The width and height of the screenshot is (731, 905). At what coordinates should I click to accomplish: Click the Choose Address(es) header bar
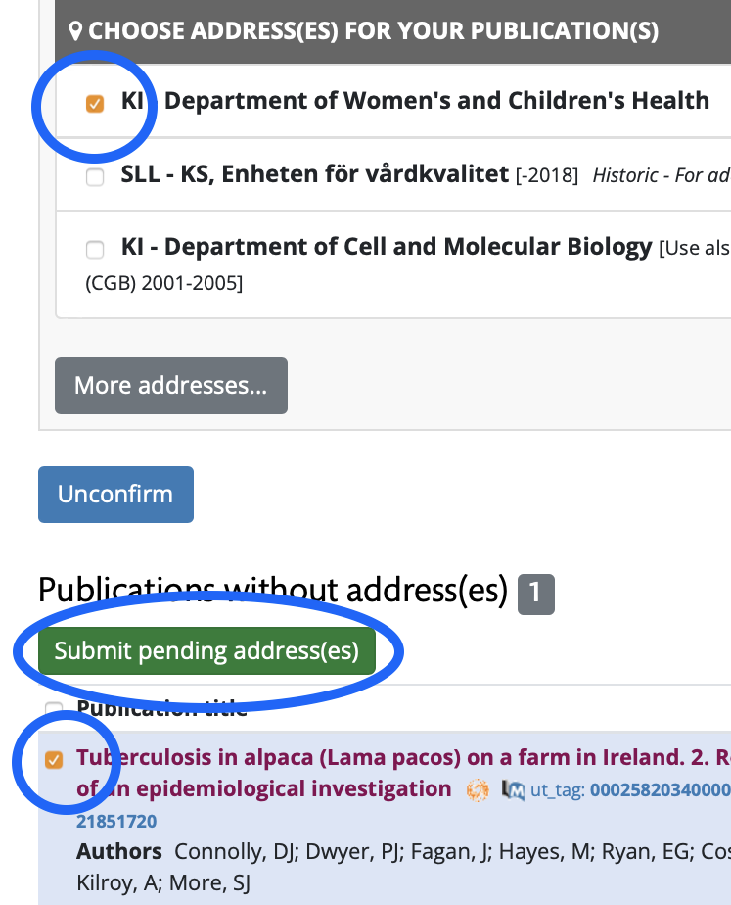tap(393, 31)
